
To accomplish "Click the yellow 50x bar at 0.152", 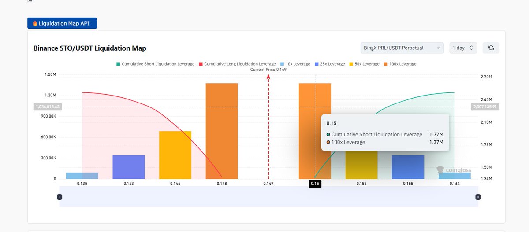I will (x=361, y=165).
